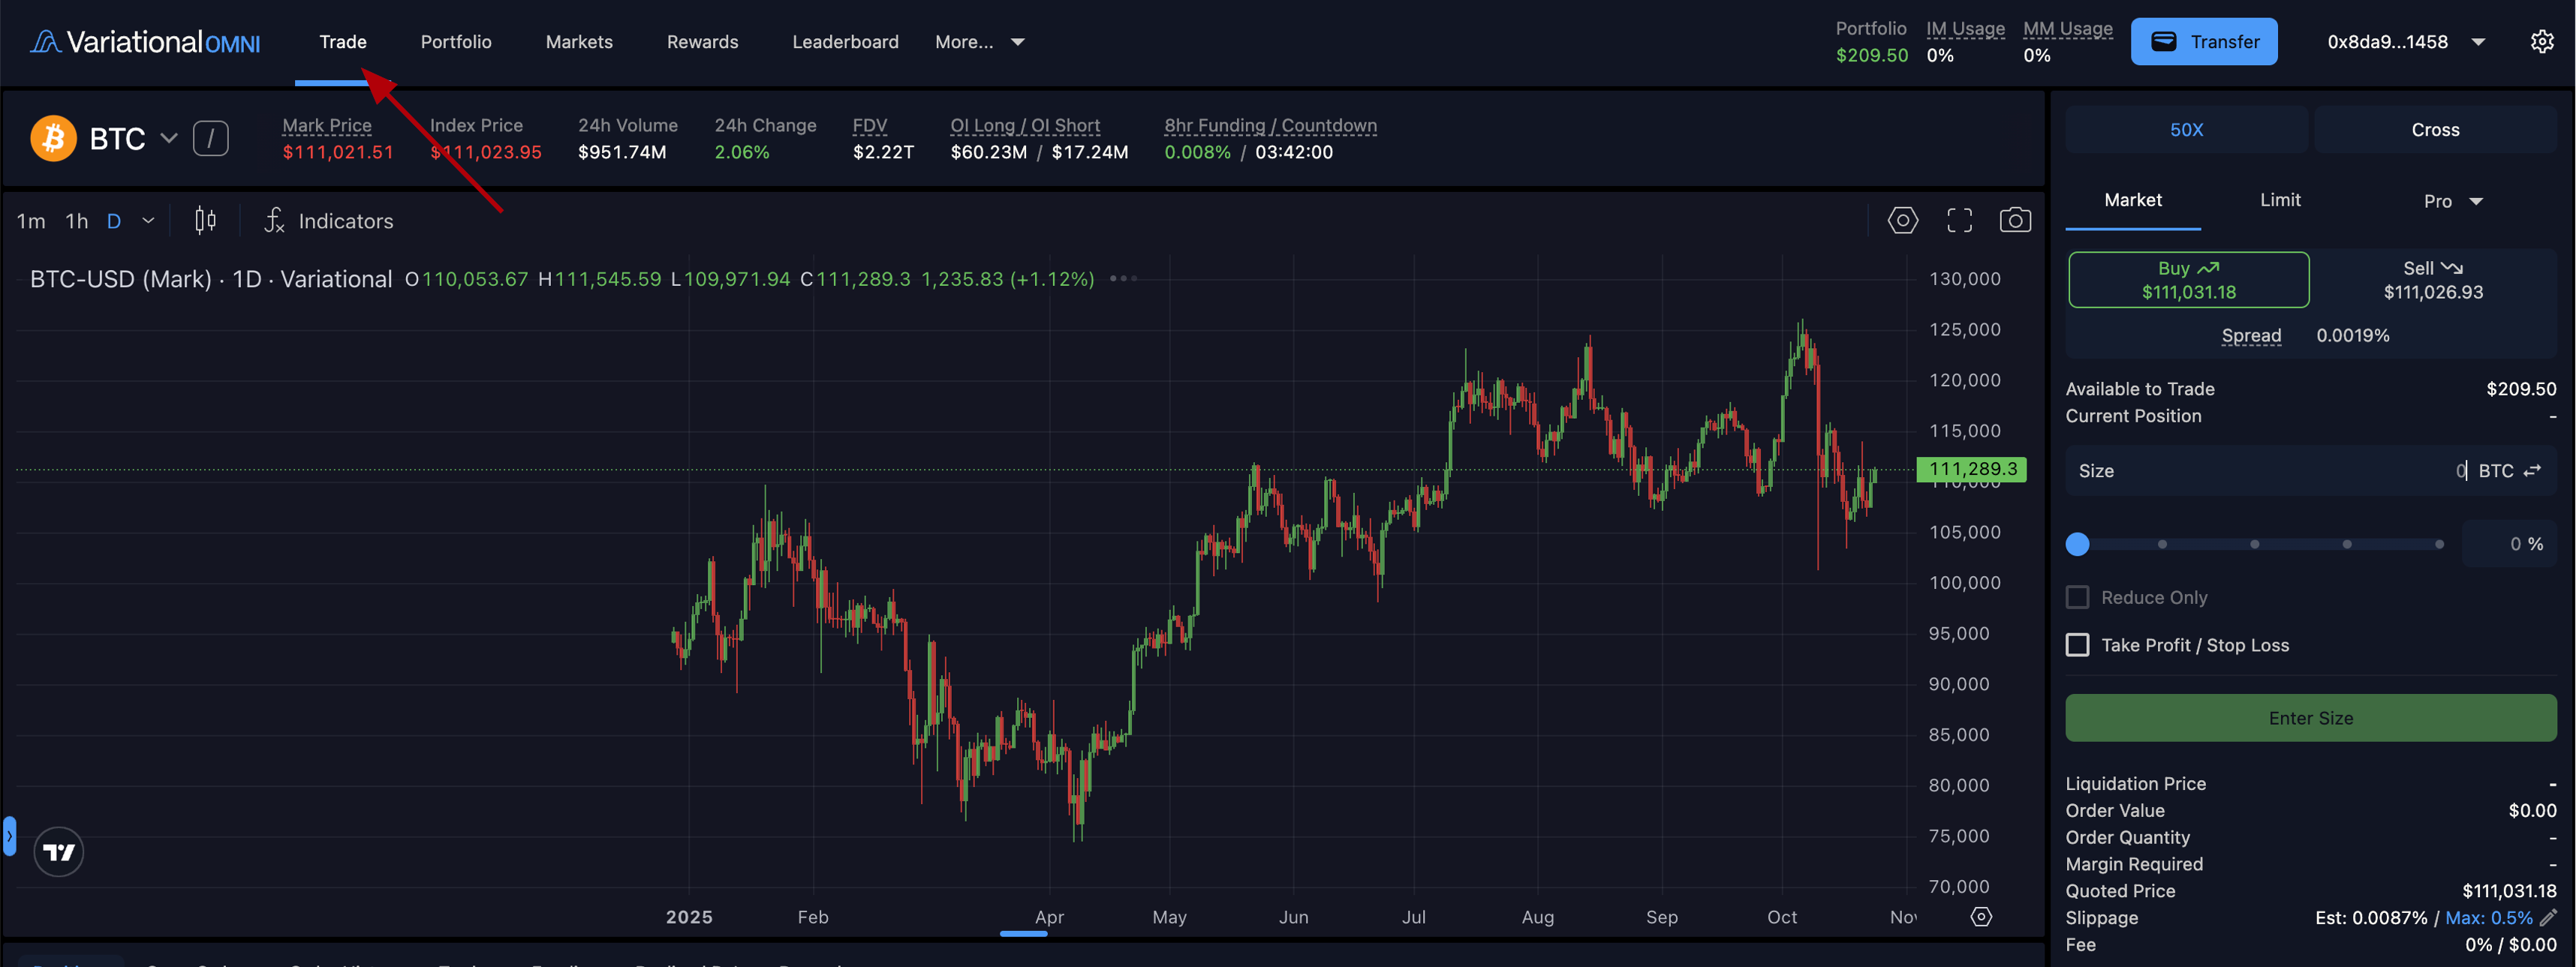The image size is (2576, 967).
Task: Take a chart screenshot with the camera icon
Action: click(2016, 220)
